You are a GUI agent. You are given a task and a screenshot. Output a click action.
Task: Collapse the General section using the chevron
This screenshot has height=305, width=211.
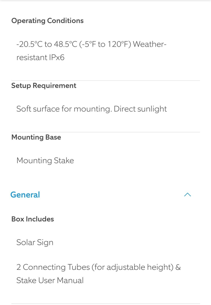coord(187,195)
